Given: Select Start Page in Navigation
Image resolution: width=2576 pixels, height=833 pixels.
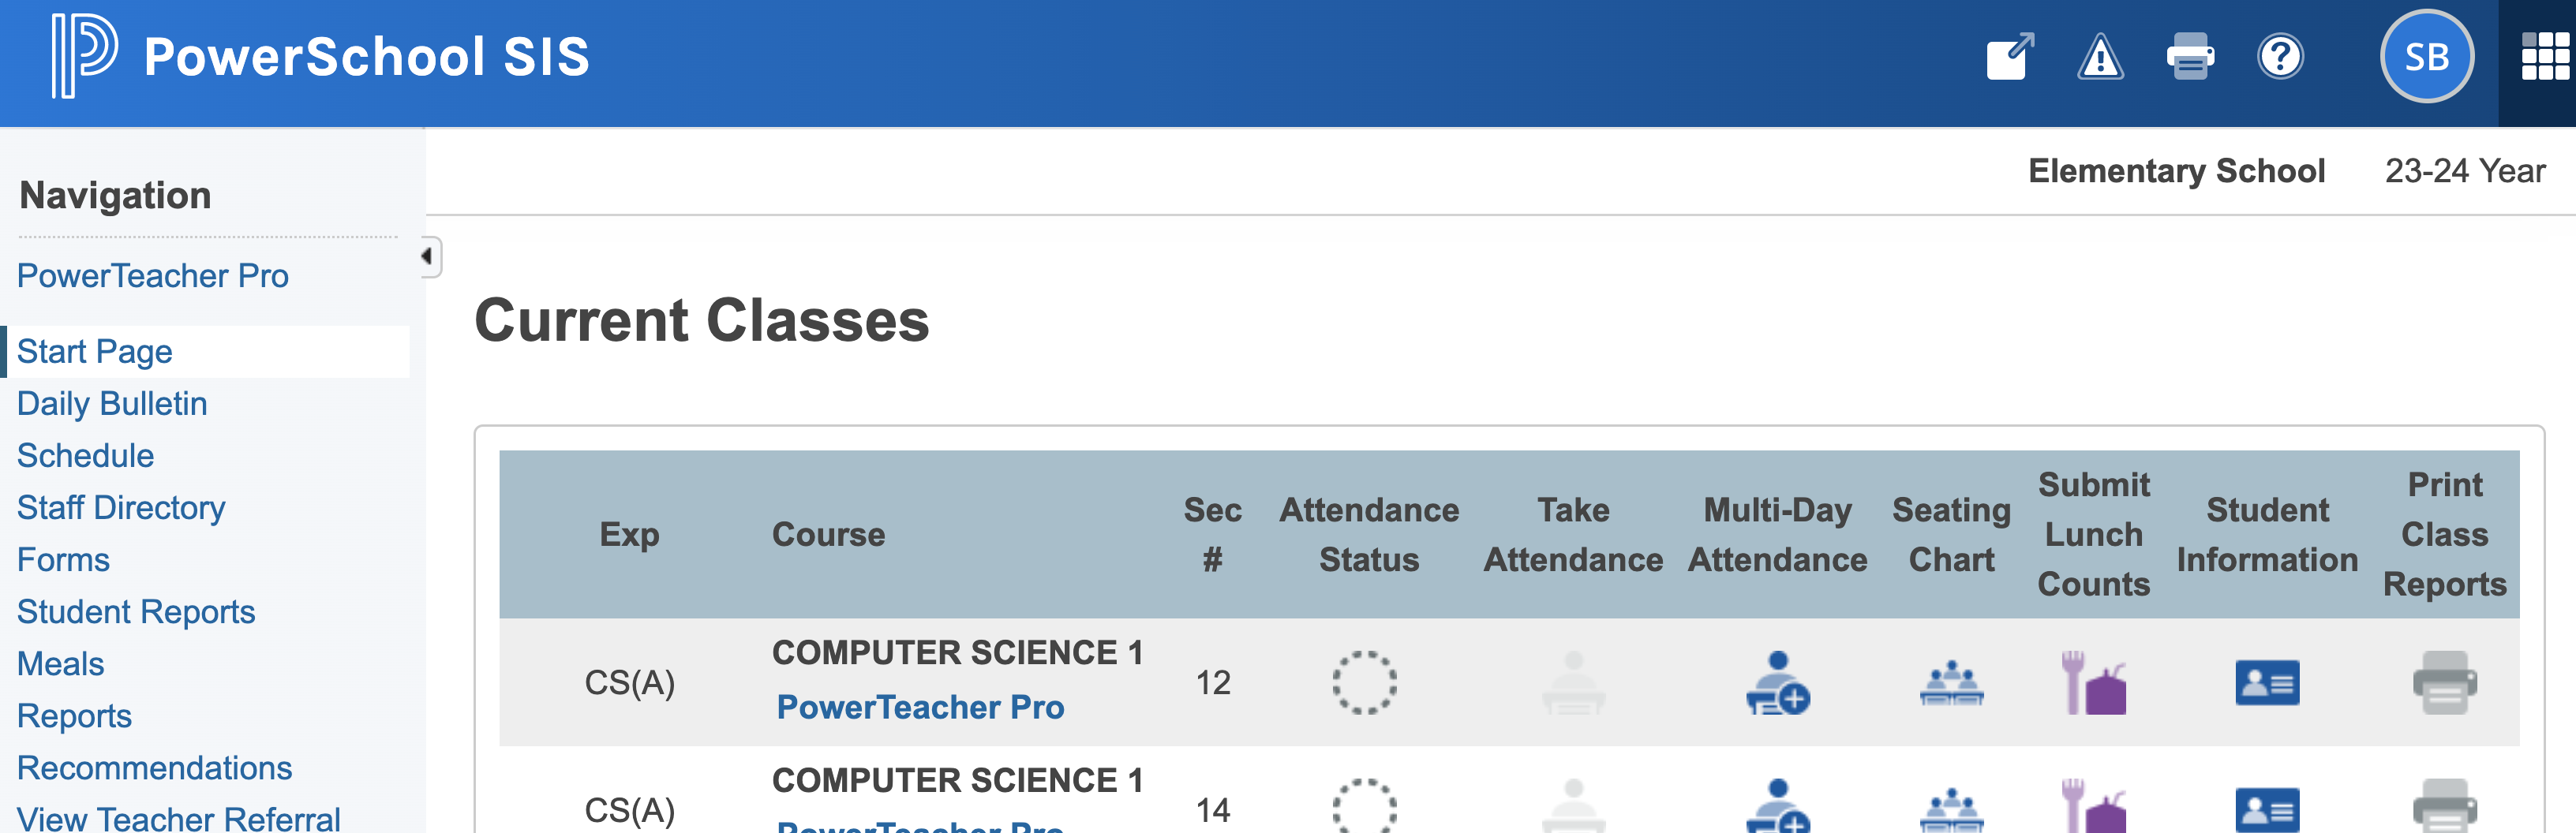Looking at the screenshot, I should click(95, 352).
